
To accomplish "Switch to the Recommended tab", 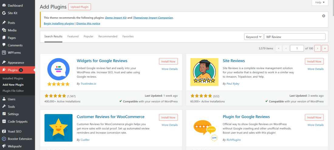I will point(108,36).
